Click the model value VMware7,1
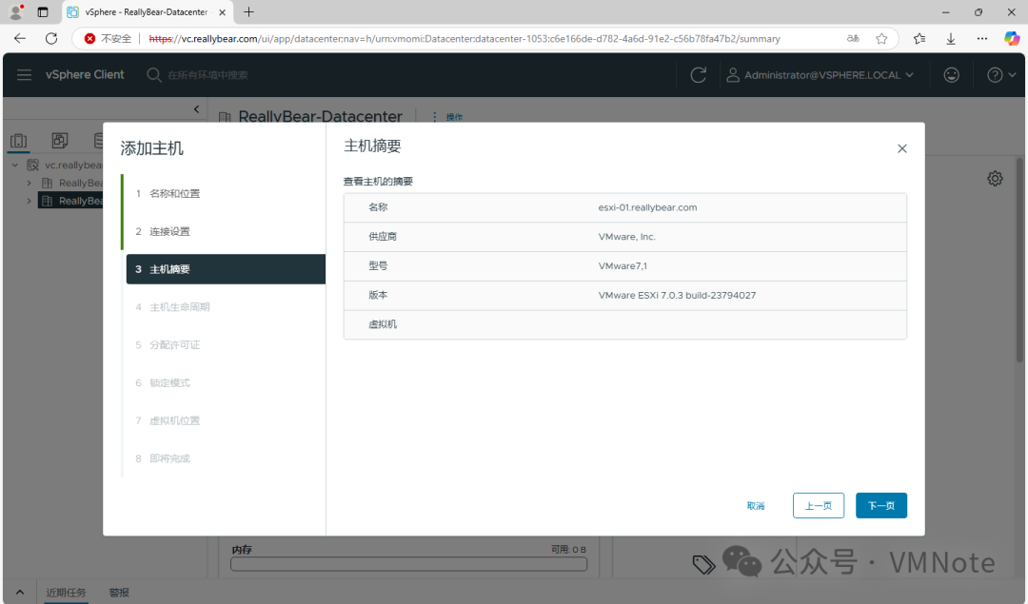 [x=623, y=266]
